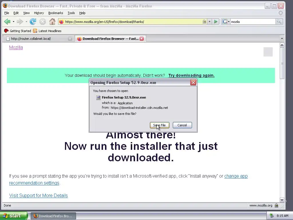Click the Back arrow navigation icon
The width and height of the screenshot is (293, 220).
tap(7, 22)
